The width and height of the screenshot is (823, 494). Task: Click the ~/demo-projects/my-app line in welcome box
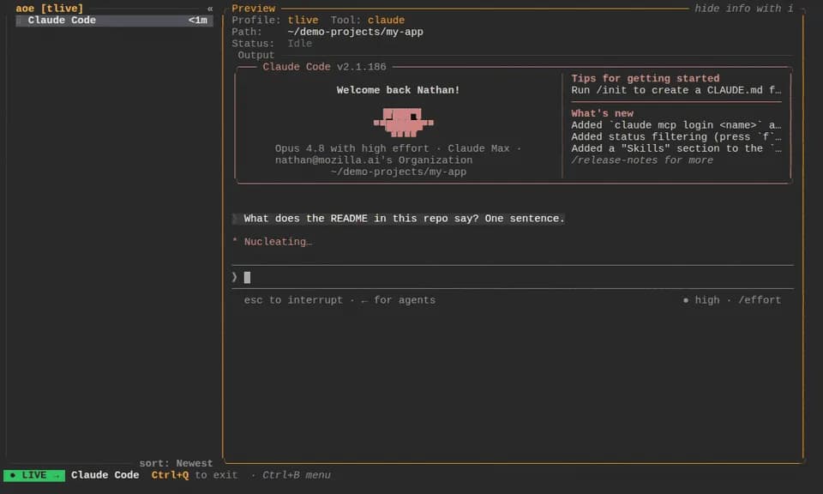(399, 172)
